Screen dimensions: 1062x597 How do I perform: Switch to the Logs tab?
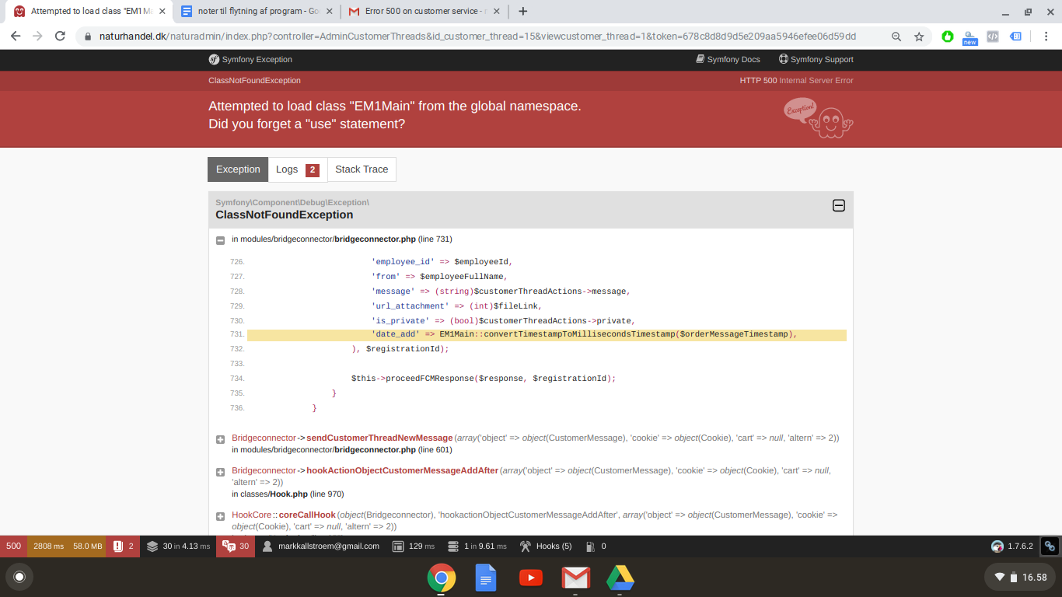click(x=298, y=169)
